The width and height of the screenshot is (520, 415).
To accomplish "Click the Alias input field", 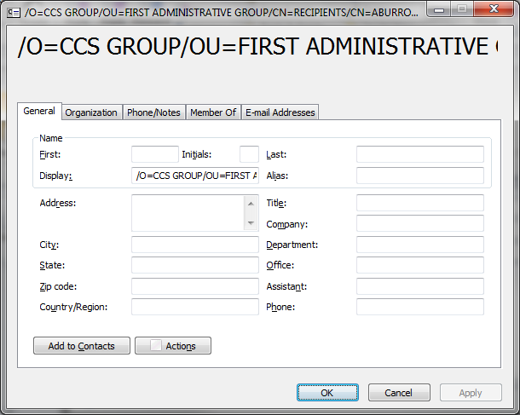I will coord(419,176).
